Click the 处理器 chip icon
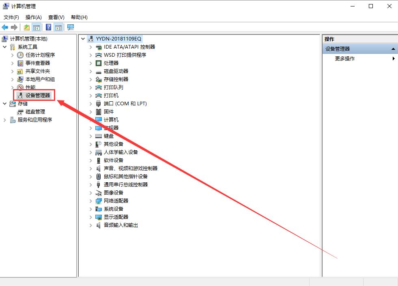Image resolution: width=398 pixels, height=286 pixels. [x=98, y=63]
